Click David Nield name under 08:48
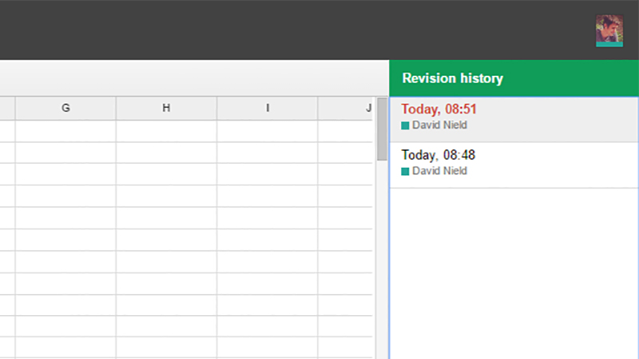Viewport: 639px width, 359px height. (439, 171)
